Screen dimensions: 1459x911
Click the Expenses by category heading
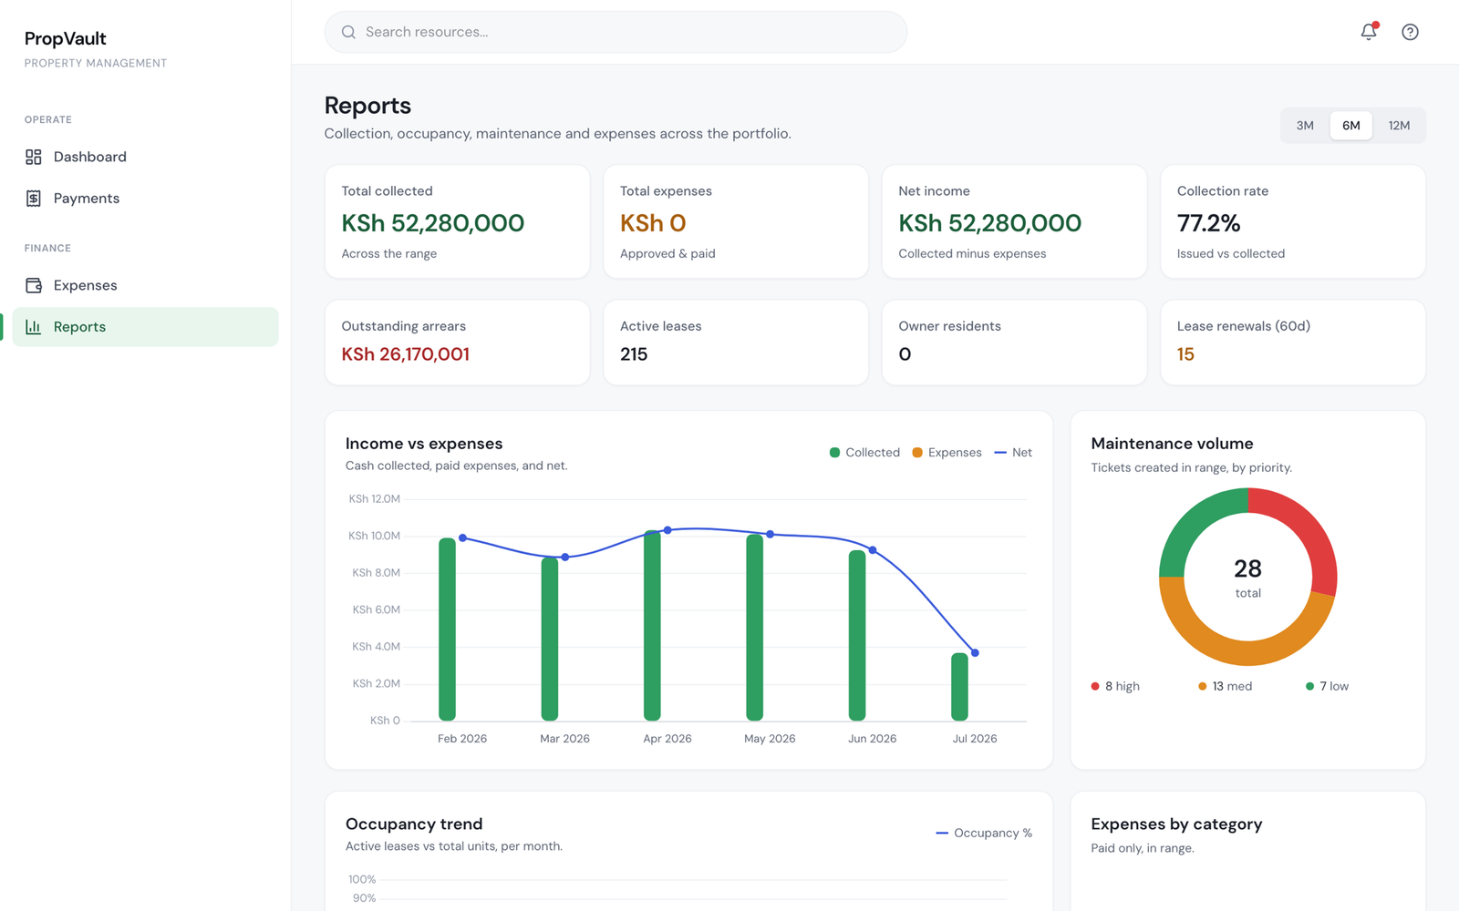(x=1176, y=824)
